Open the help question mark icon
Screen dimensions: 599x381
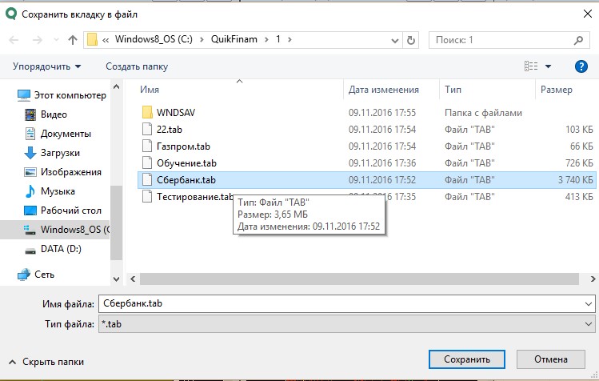tap(581, 66)
